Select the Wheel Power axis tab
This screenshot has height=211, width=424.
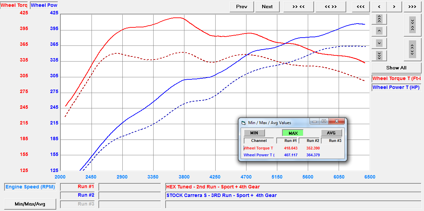click(44, 5)
